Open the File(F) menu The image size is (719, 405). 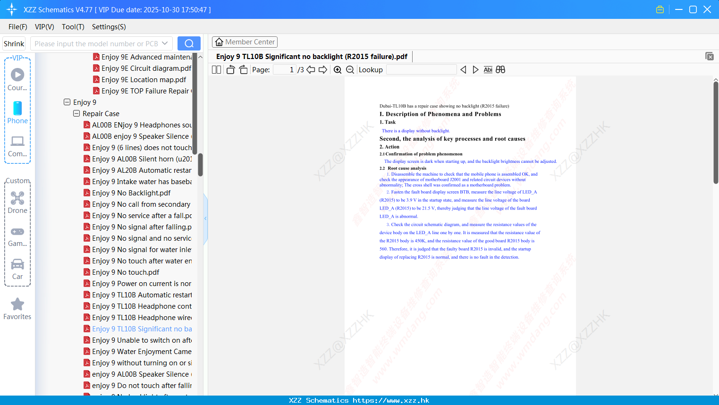[18, 27]
